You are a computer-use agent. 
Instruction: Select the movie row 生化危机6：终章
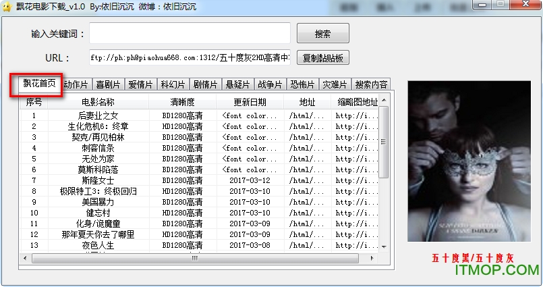[200, 126]
